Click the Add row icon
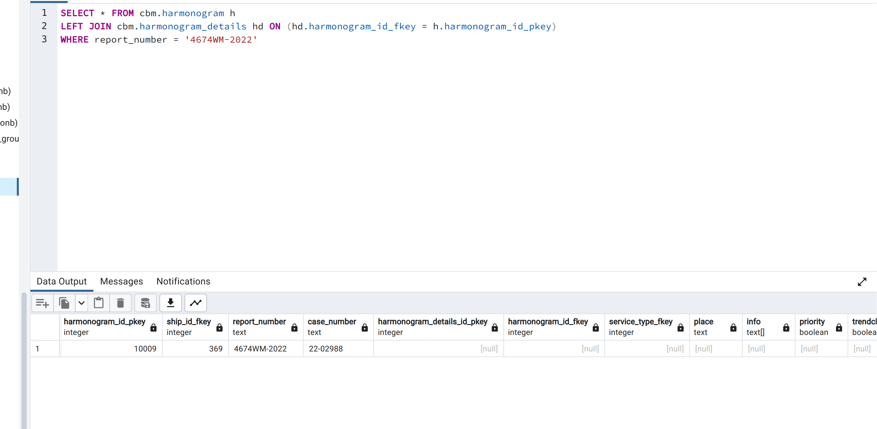The image size is (877, 429). click(x=42, y=303)
